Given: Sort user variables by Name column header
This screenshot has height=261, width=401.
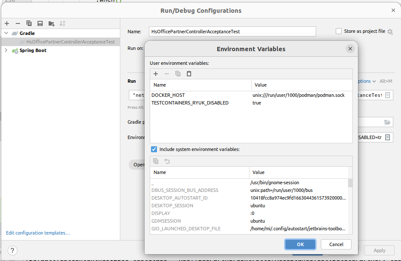Looking at the screenshot, I should (x=201, y=85).
